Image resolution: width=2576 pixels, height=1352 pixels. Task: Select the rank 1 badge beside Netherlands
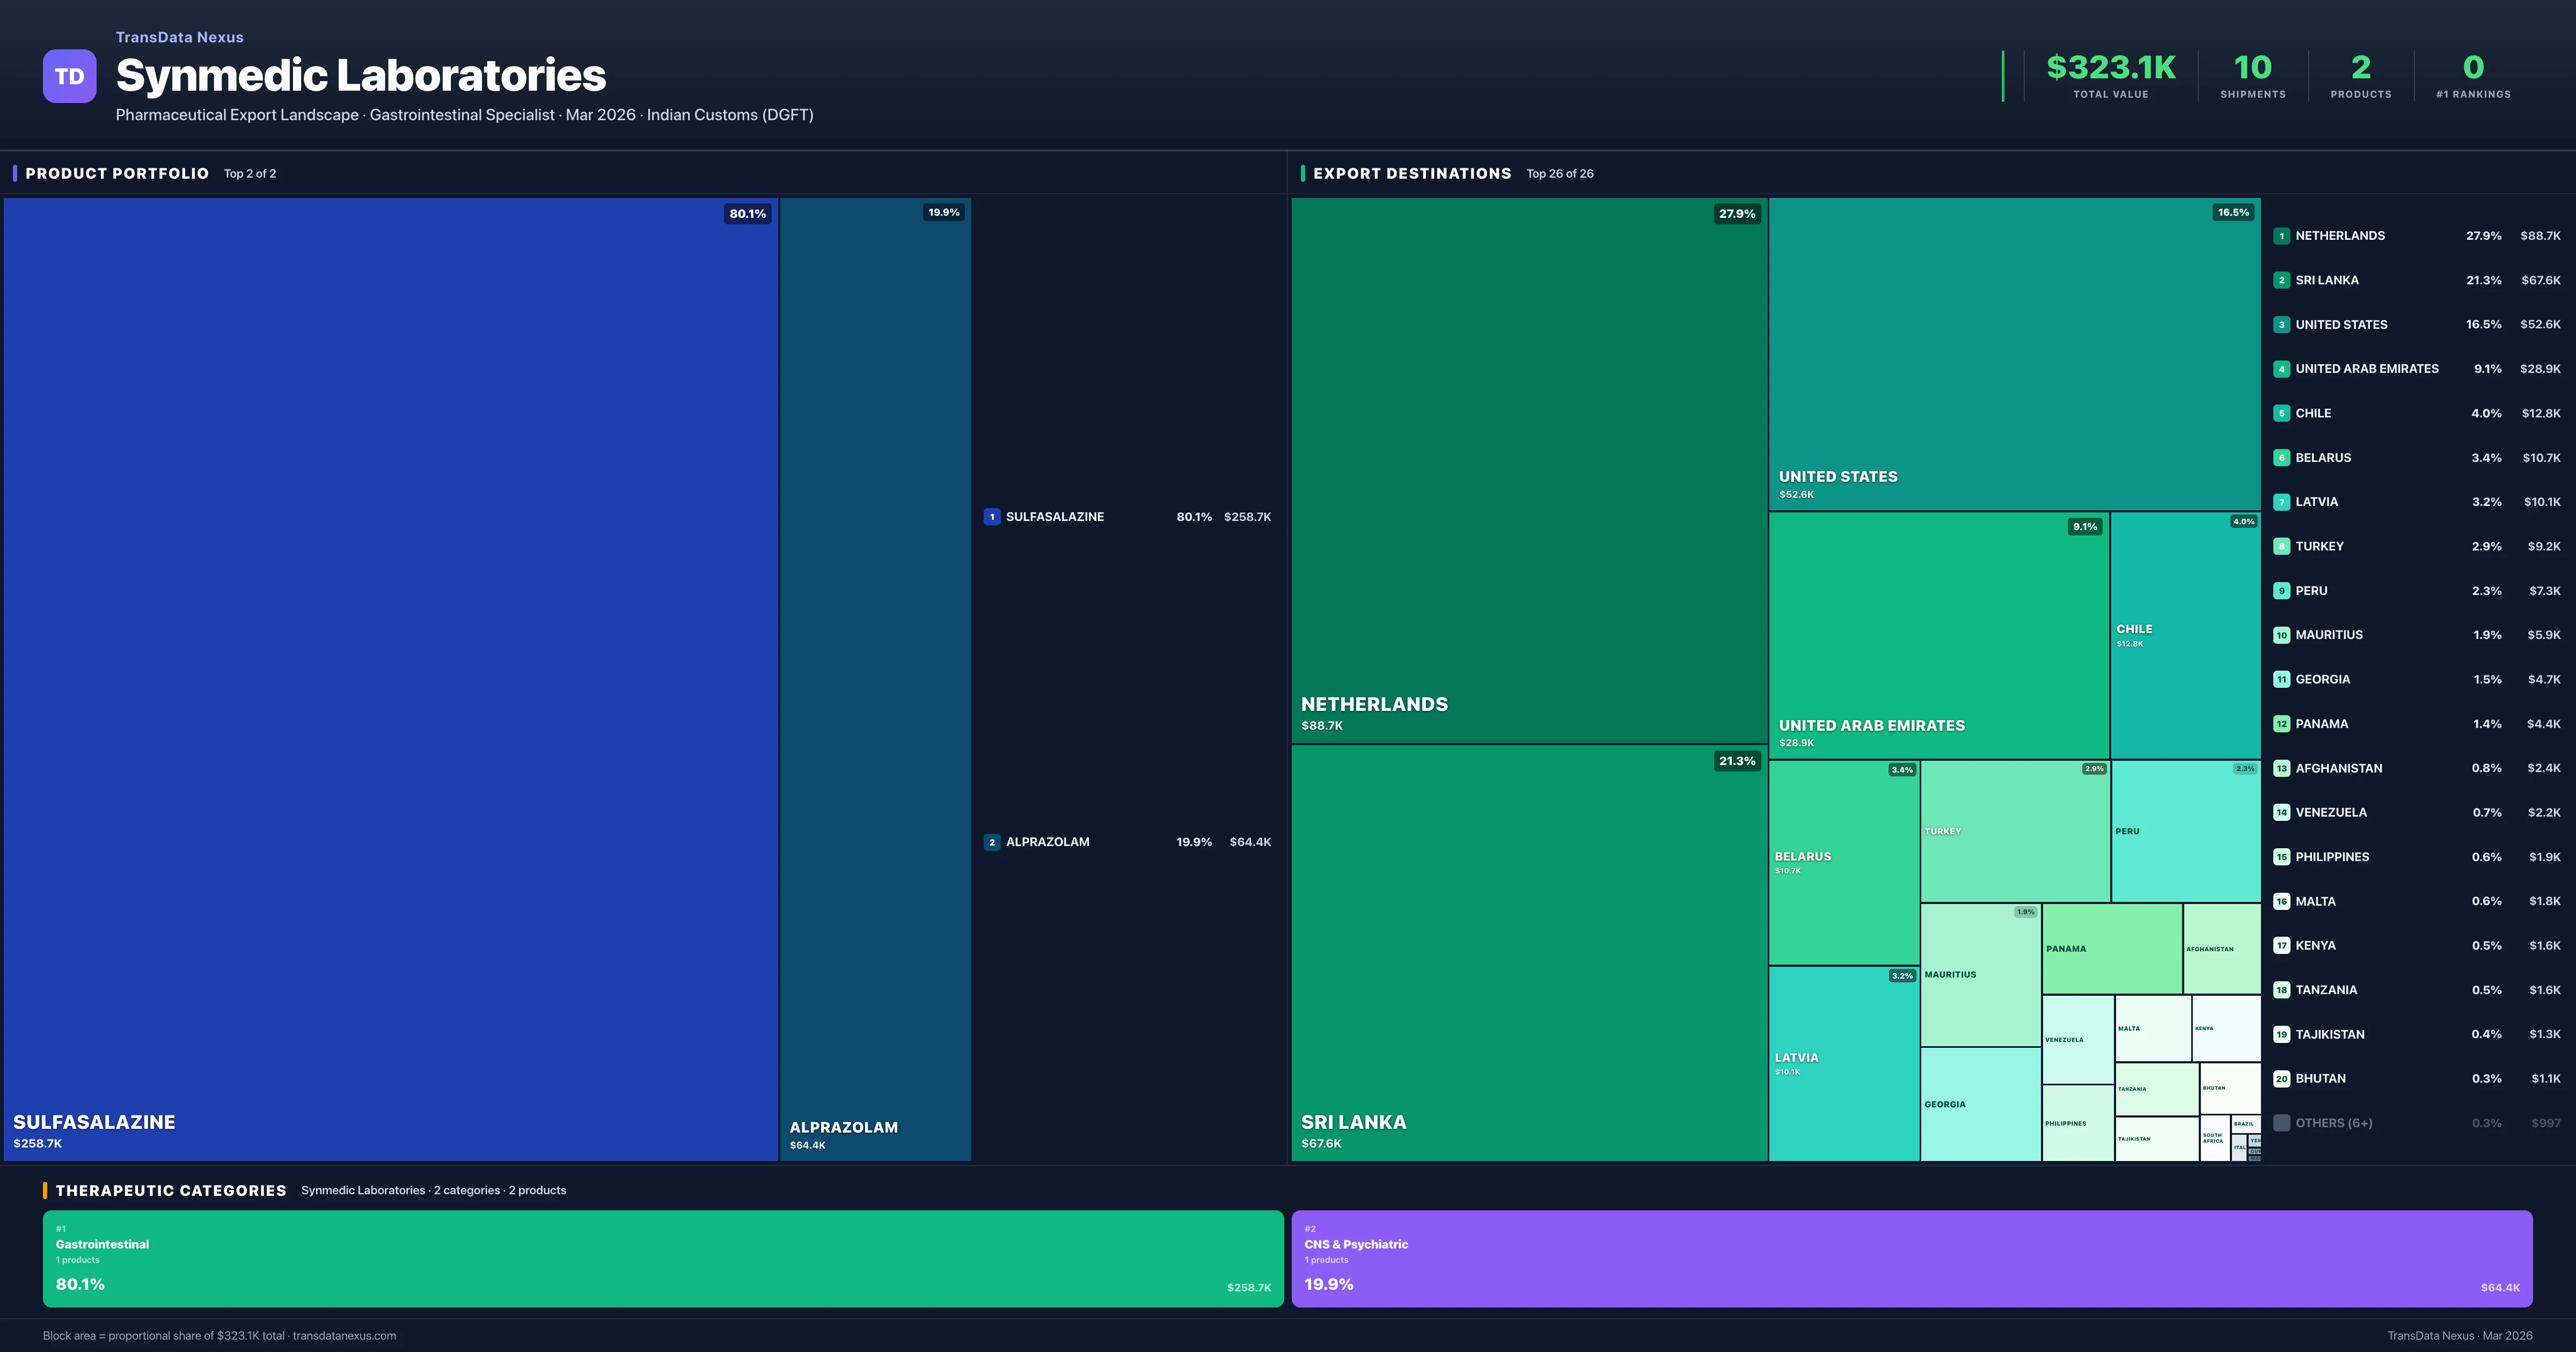tap(2282, 236)
